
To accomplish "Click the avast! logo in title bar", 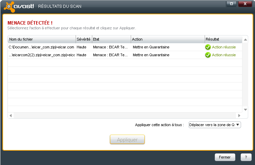I will [19, 6].
